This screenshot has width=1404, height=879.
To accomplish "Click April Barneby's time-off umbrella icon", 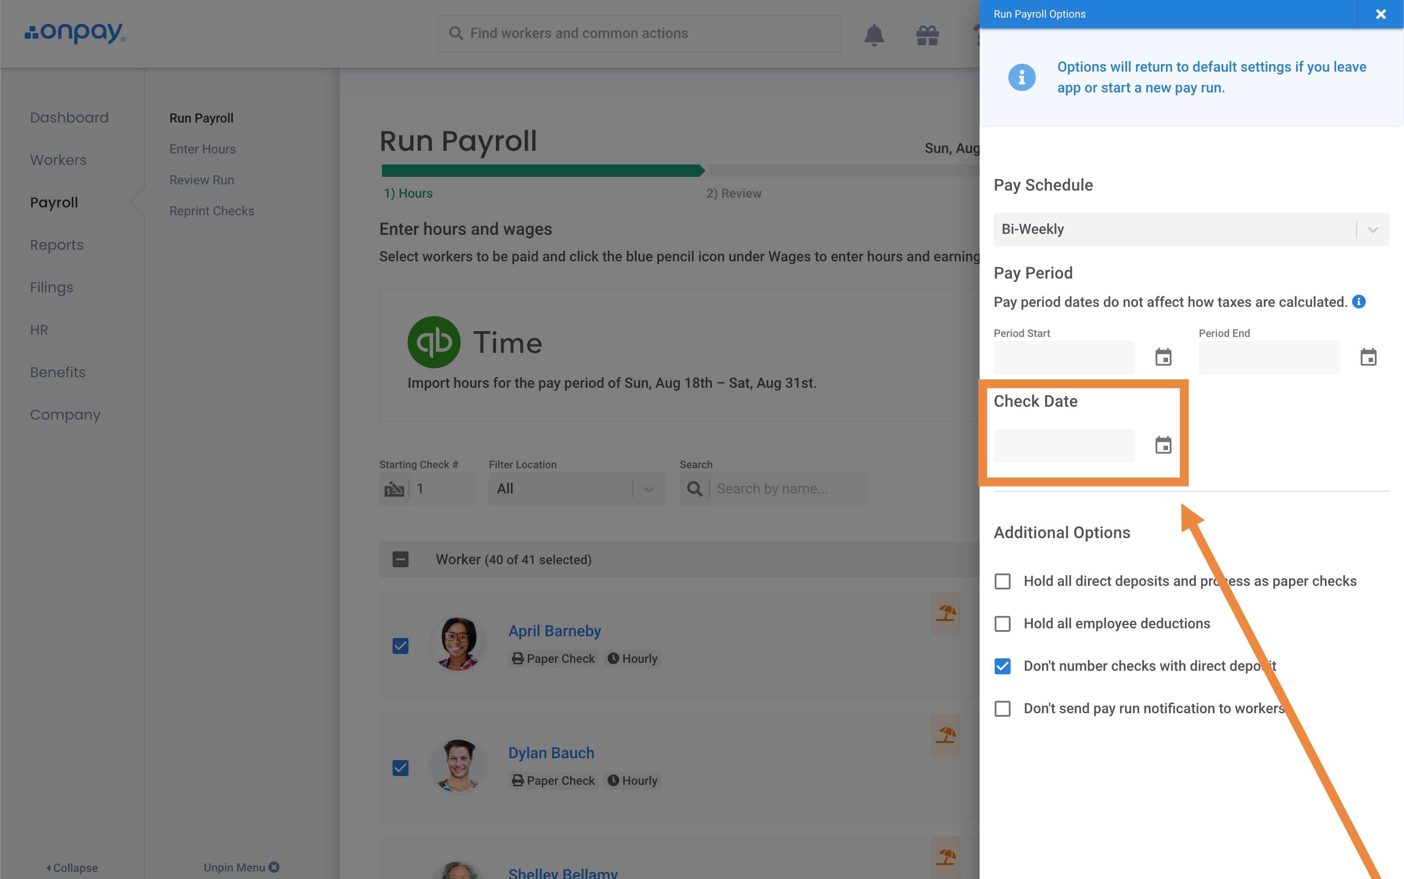I will [x=946, y=613].
